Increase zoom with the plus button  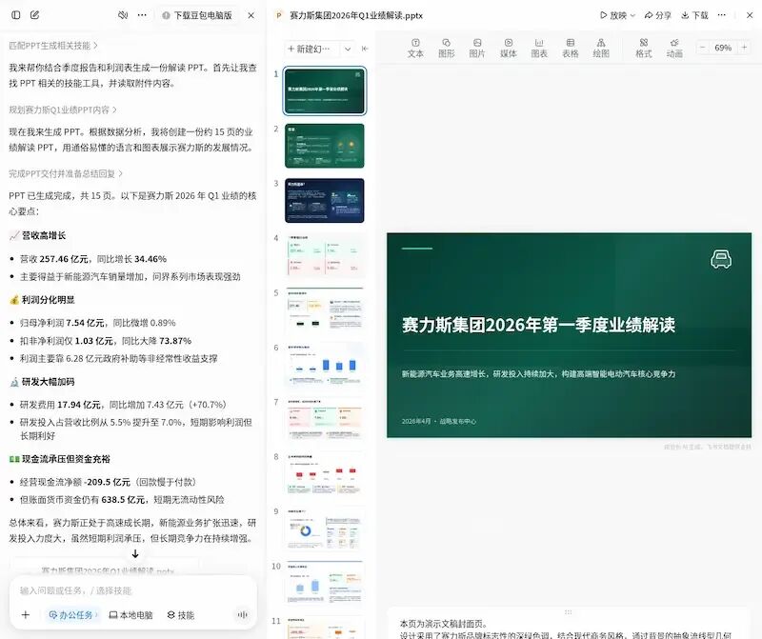tap(744, 48)
